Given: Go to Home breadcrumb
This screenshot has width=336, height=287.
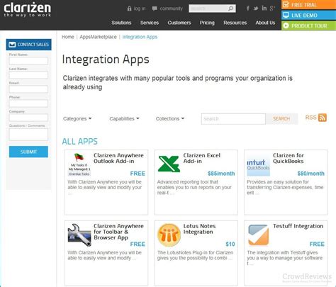Looking at the screenshot, I should 68,37.
